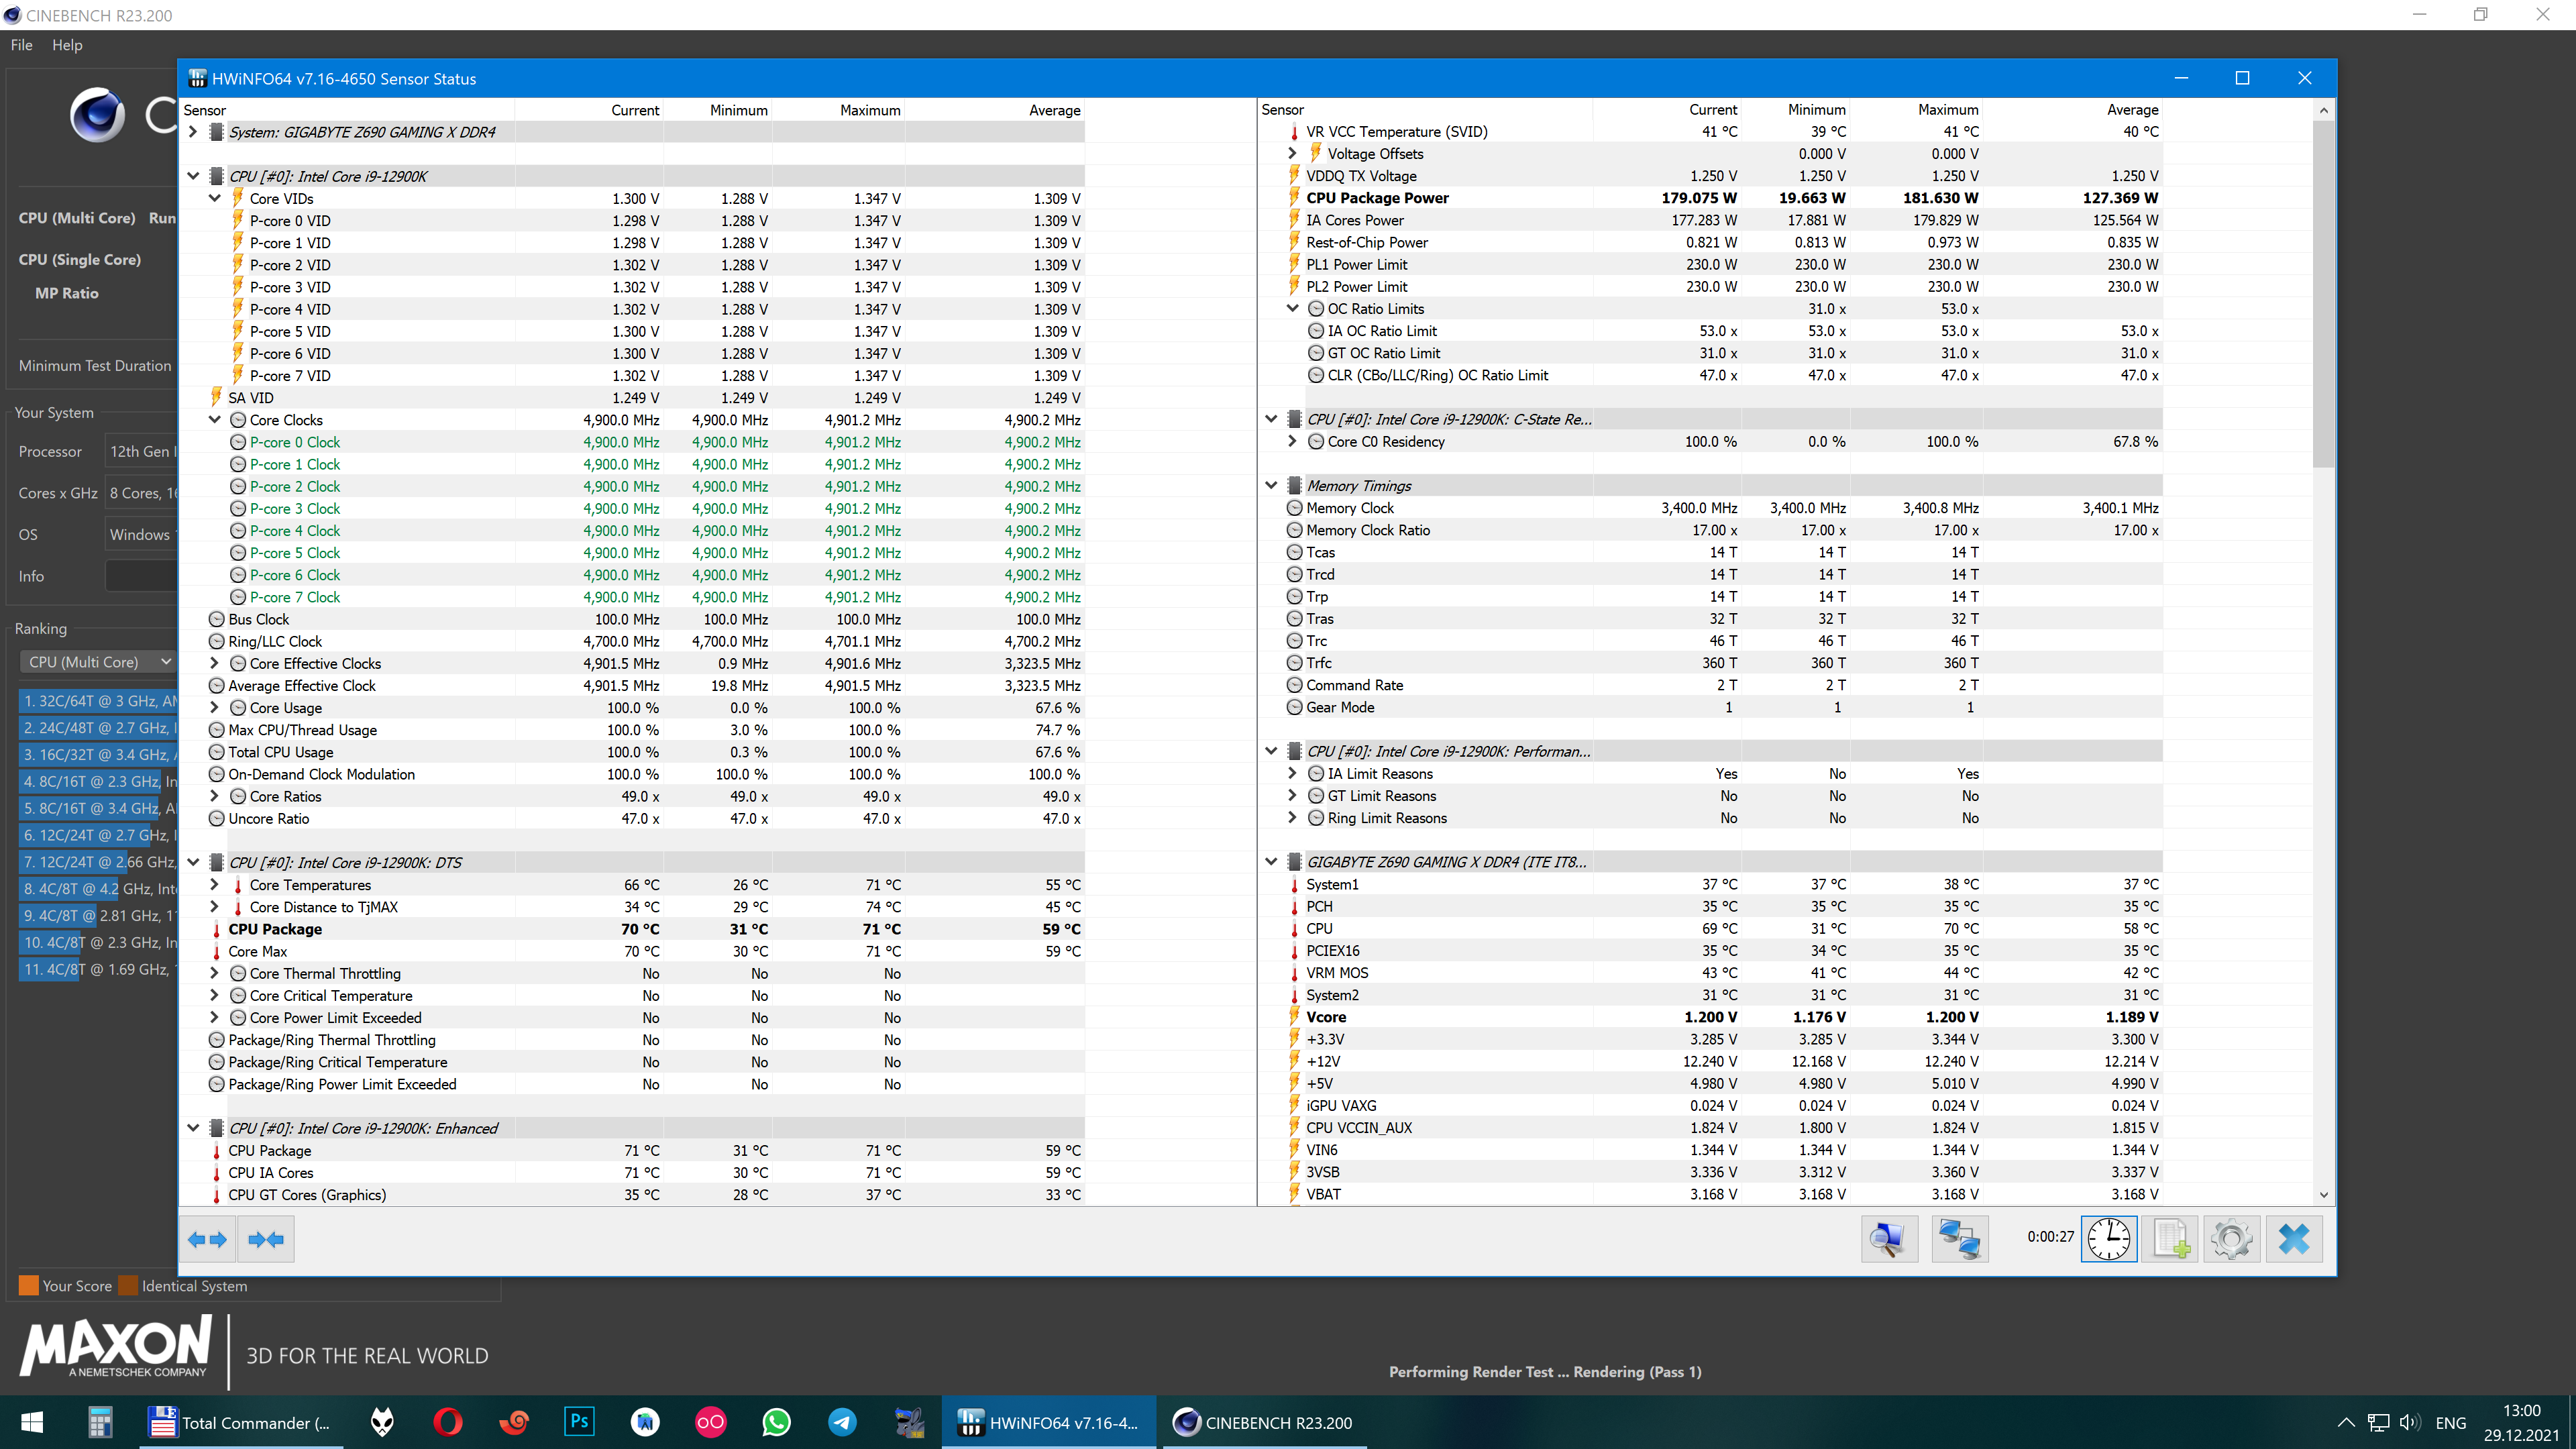The image size is (2576, 1449).
Task: Open the CPU (Multi Core) ranking dropdown
Action: point(97,662)
